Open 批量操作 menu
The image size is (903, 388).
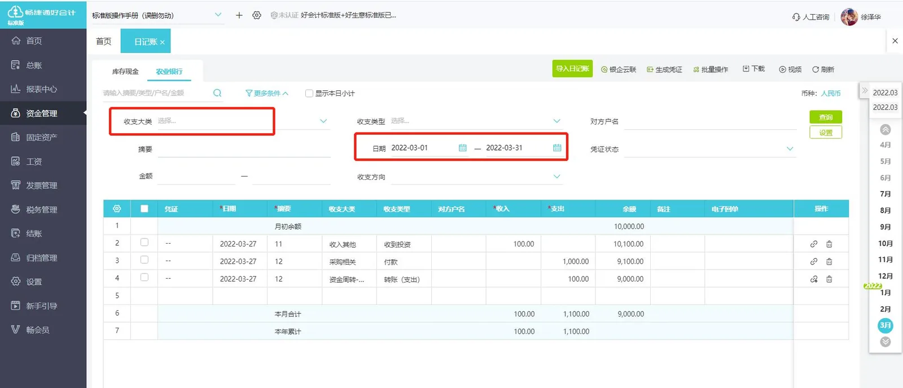[x=711, y=69]
